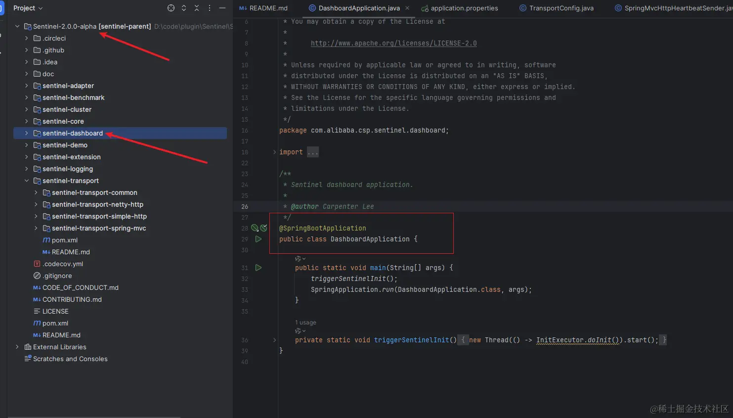
Task: Hide the Project tool window using minimize icon
Action: pos(222,8)
